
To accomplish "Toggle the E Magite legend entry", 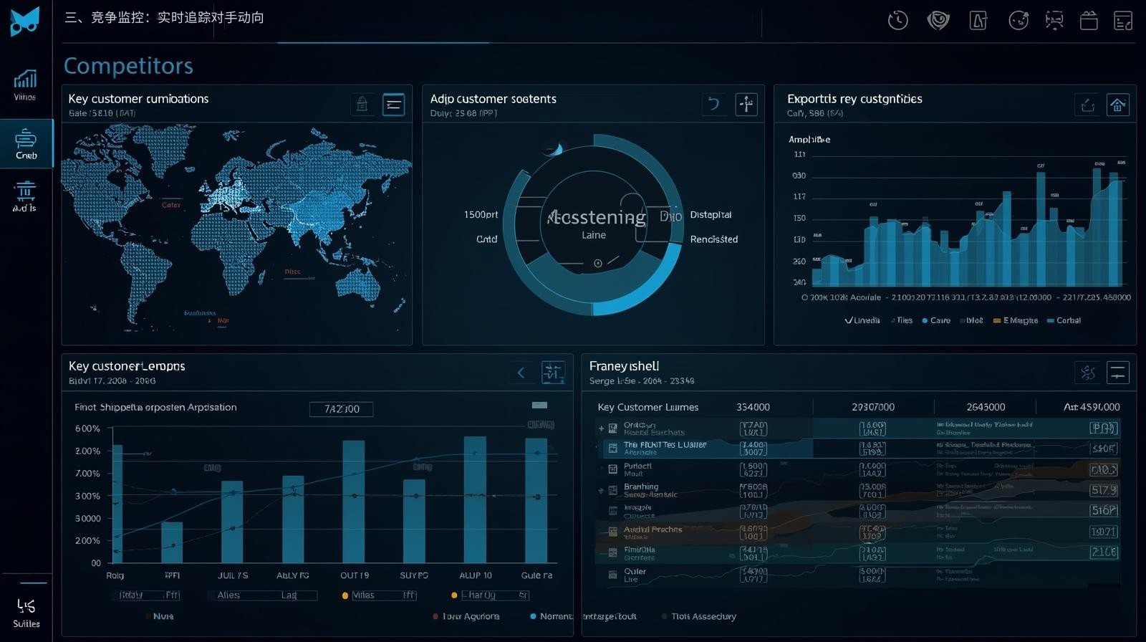I will click(1016, 320).
